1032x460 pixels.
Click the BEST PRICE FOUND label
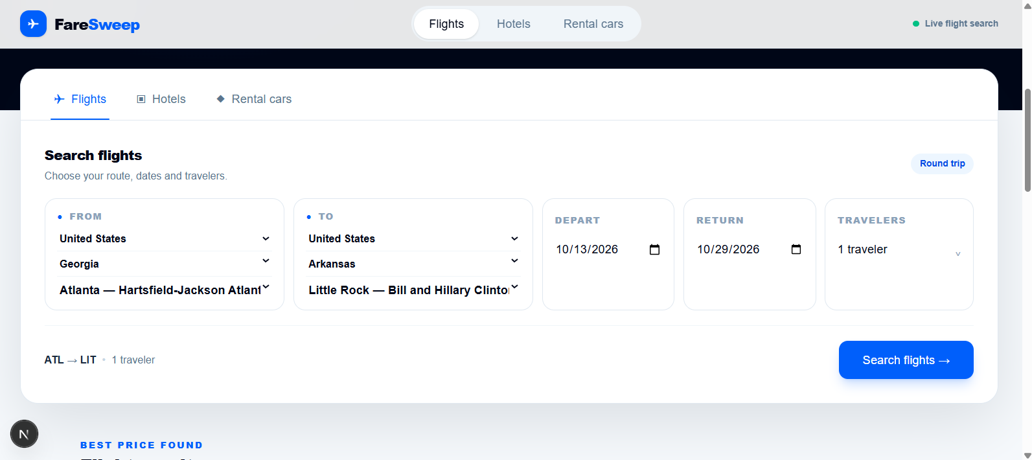click(142, 445)
